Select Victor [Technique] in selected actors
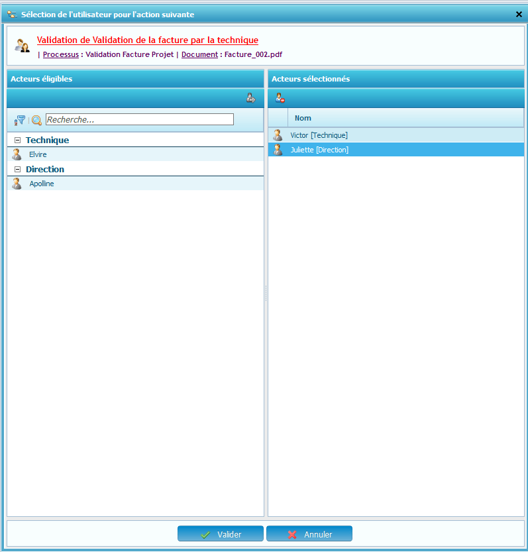 coord(319,135)
